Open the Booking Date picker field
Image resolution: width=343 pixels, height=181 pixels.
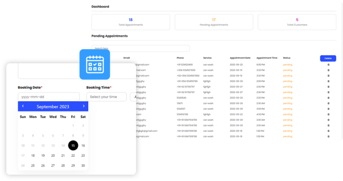(49, 97)
